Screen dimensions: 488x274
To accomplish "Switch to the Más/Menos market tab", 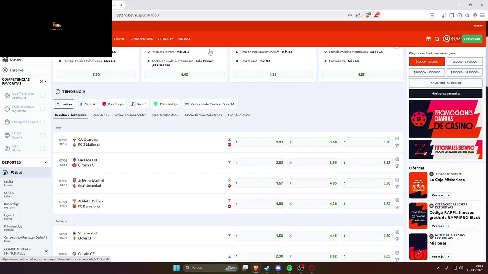I will coord(100,115).
